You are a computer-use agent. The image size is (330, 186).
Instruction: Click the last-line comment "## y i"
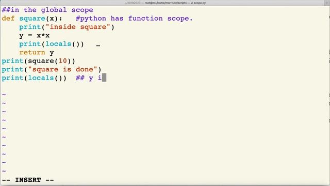[89, 78]
